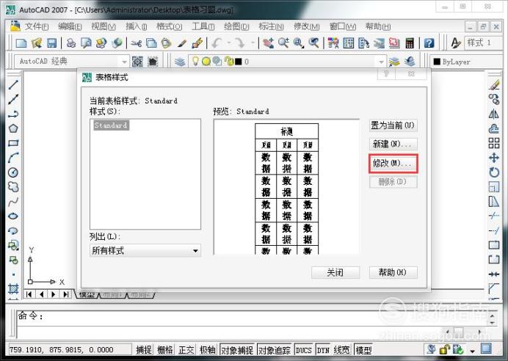
Task: Click the Pan realtime icon
Action: pos(268,43)
